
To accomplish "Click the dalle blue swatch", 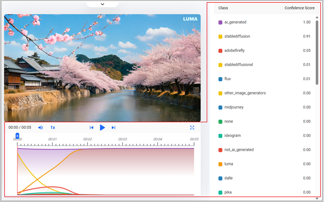I will tap(220, 179).
